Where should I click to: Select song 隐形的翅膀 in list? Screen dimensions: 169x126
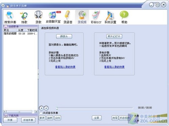(20, 33)
